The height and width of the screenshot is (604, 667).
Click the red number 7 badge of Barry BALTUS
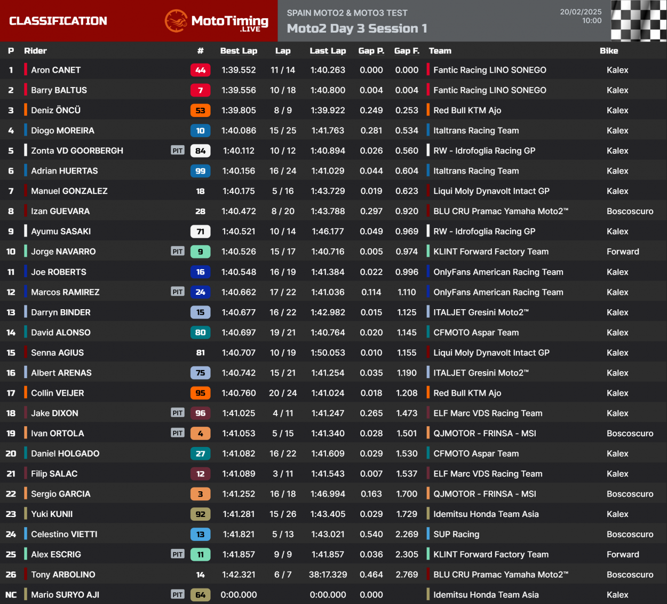tap(200, 90)
